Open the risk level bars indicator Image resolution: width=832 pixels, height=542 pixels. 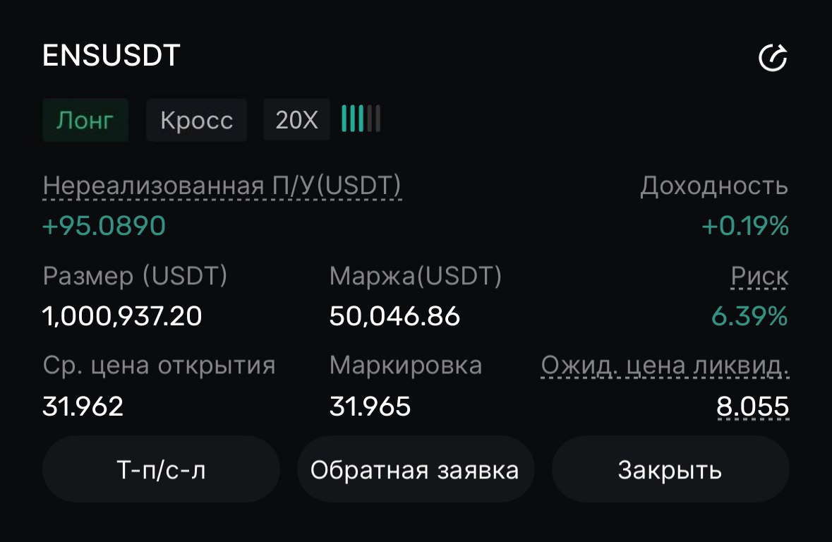pos(359,119)
